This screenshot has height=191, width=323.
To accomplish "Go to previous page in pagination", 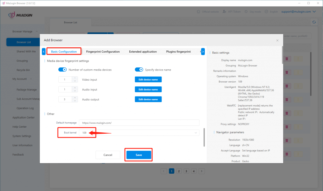I will click(x=164, y=171).
